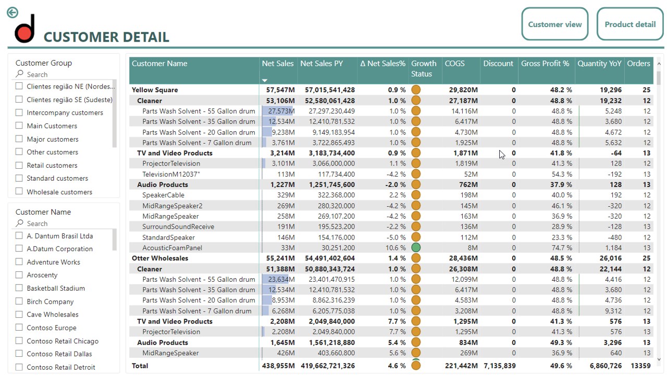Image resolution: width=667 pixels, height=375 pixels.
Task: Click the table's vertical scrollbar thumb
Action: tap(659, 77)
